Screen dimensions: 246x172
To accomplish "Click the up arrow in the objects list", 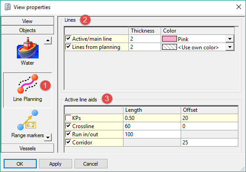I will point(48,41).
